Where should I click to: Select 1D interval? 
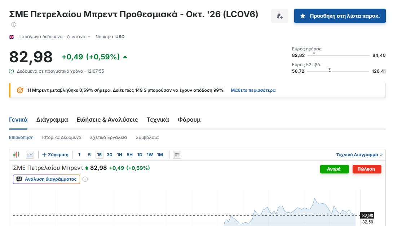click(140, 154)
